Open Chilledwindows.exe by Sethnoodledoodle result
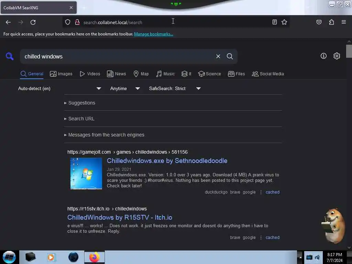This screenshot has height=264, width=352. tap(167, 161)
